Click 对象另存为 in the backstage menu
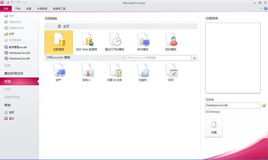 coord(13,22)
